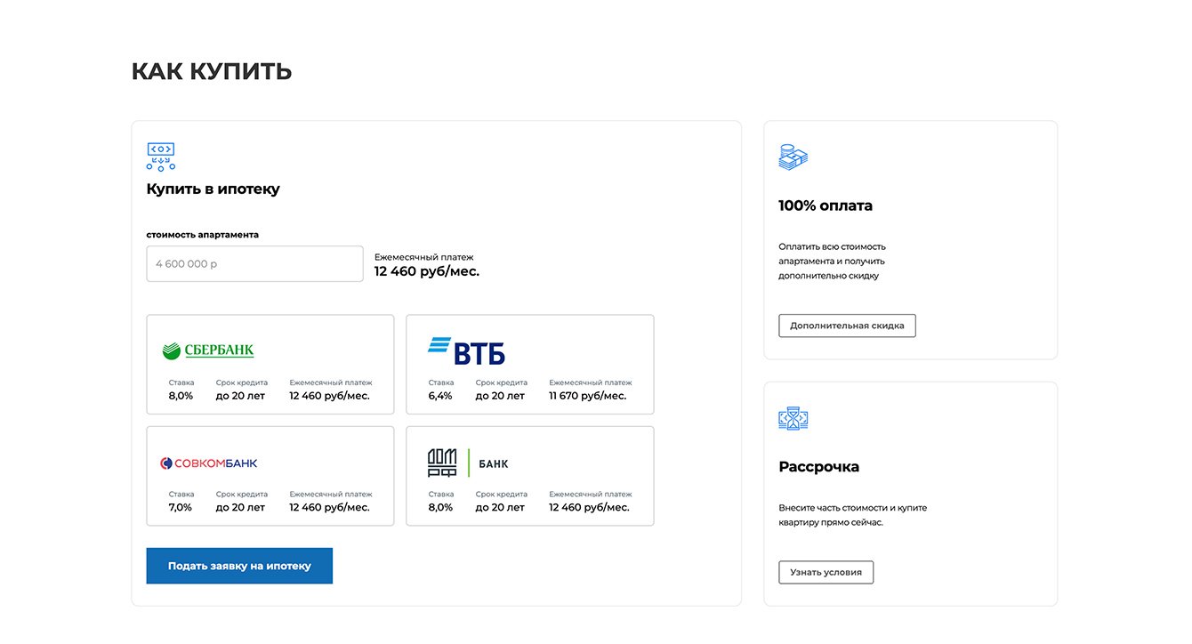Click Sovcombank's 7,0% rate value
This screenshot has width=1192, height=644.
coord(181,507)
